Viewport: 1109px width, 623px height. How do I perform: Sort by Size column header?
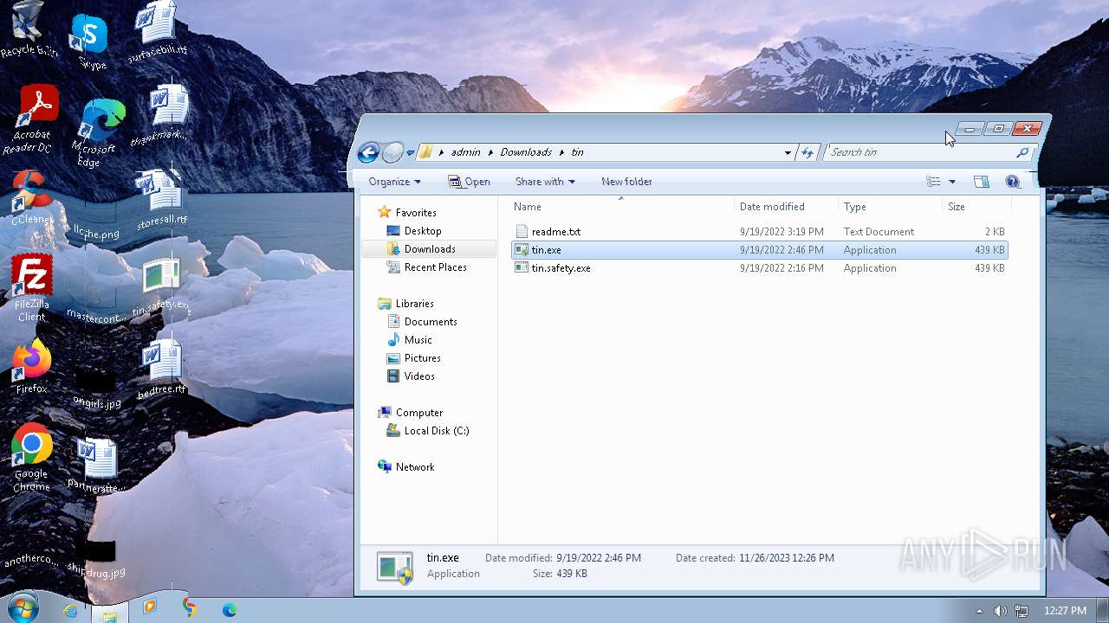click(976, 207)
